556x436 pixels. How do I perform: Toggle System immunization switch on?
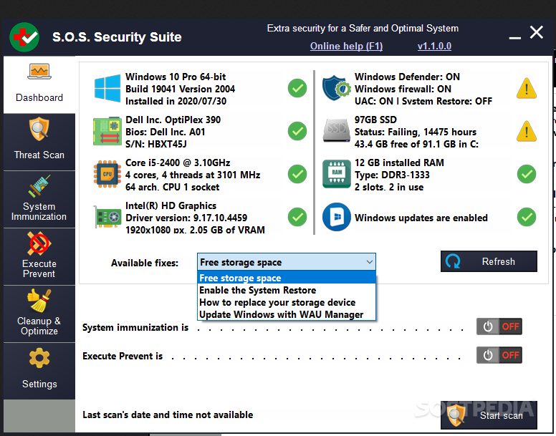(x=499, y=326)
